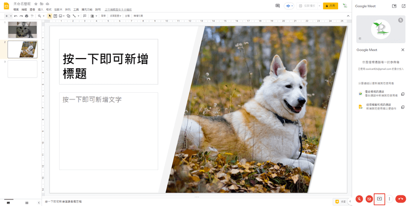408x206 pixels.
Task: Open the 說明 Help menu
Action: (x=98, y=10)
